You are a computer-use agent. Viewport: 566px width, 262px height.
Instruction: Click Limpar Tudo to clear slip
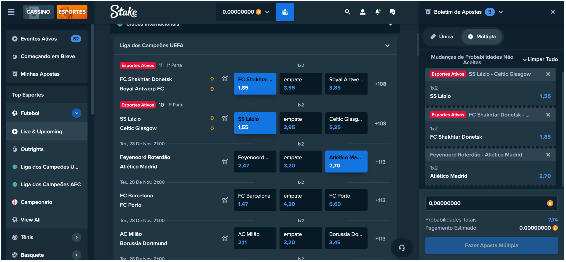542,60
